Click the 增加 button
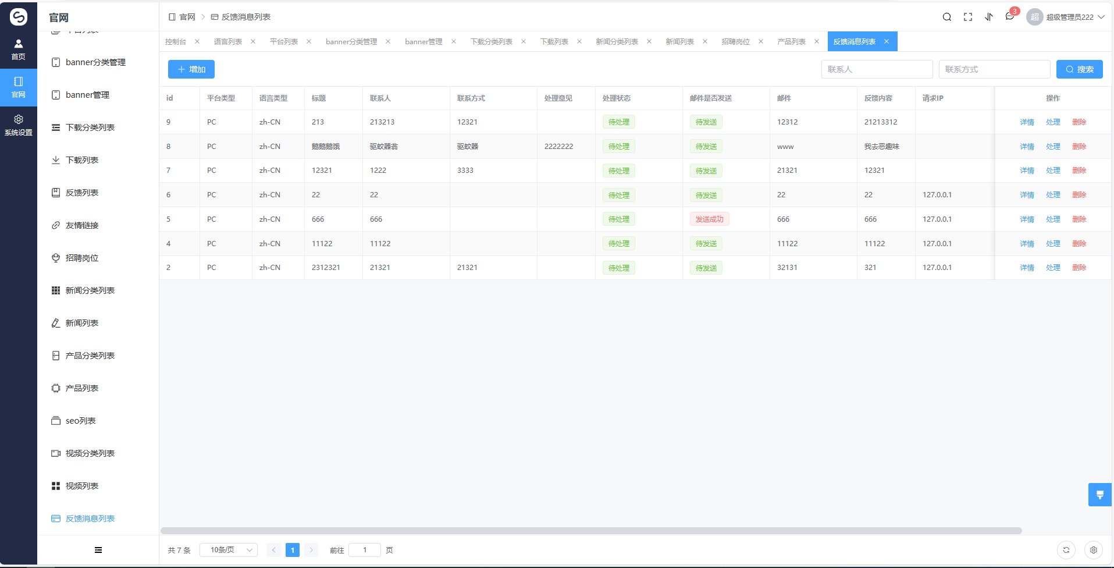 (191, 69)
